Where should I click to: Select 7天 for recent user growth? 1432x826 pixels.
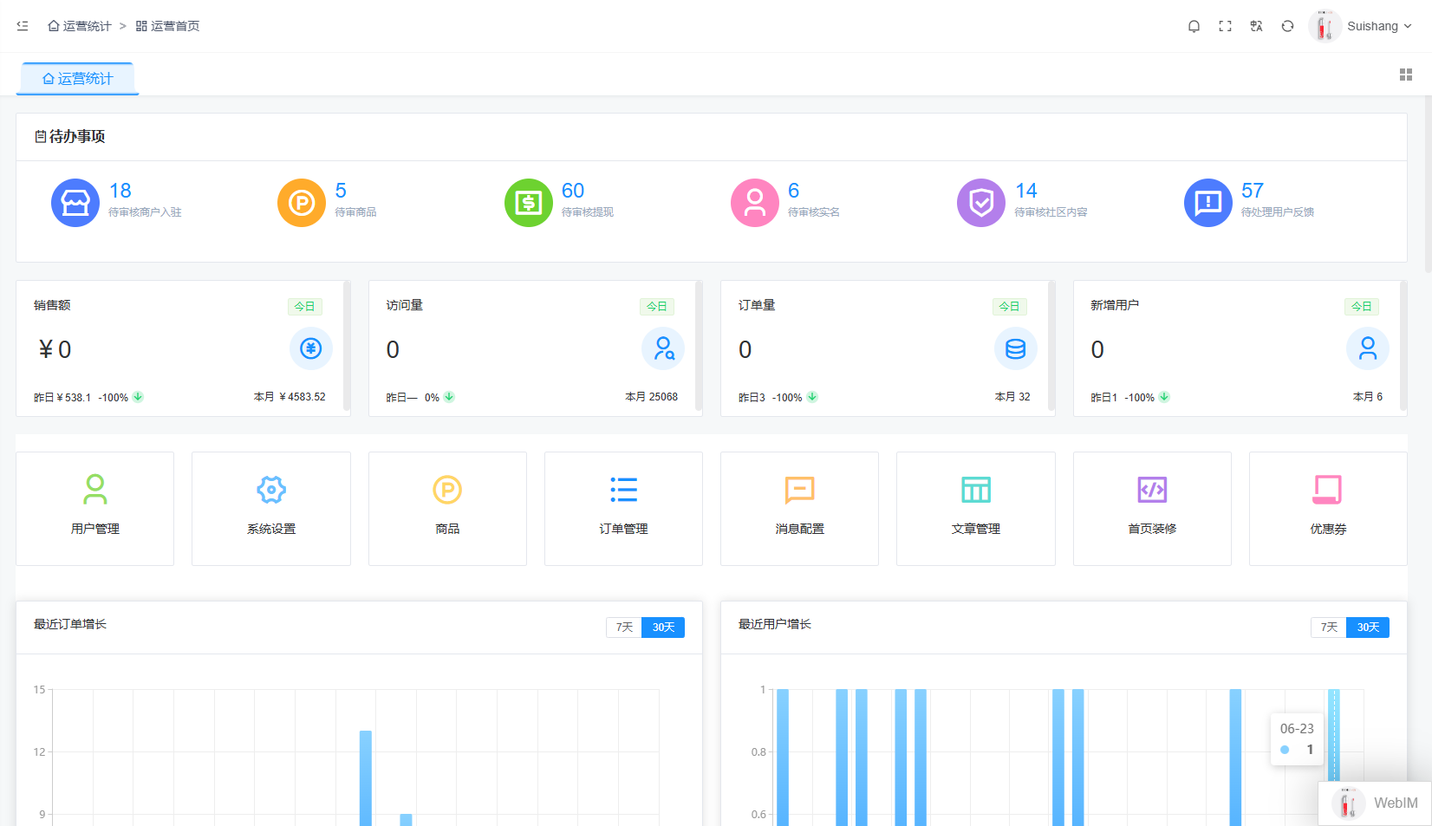[x=1329, y=628]
